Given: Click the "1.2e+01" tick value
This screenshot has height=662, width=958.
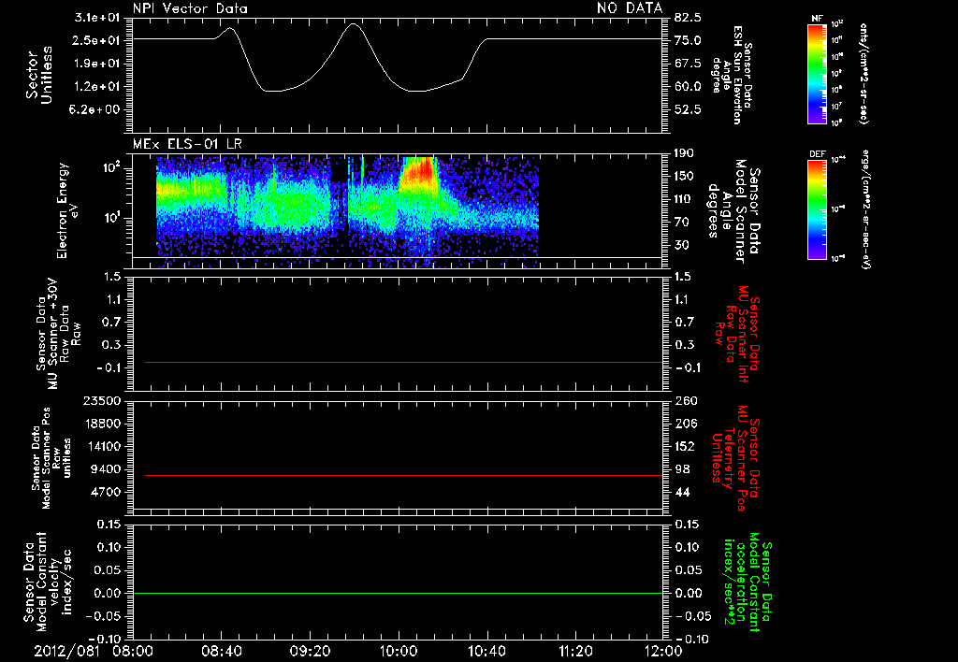Looking at the screenshot, I should 96,87.
